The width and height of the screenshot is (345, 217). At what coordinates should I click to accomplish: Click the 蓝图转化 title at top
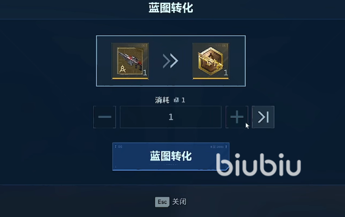pyautogui.click(x=171, y=8)
